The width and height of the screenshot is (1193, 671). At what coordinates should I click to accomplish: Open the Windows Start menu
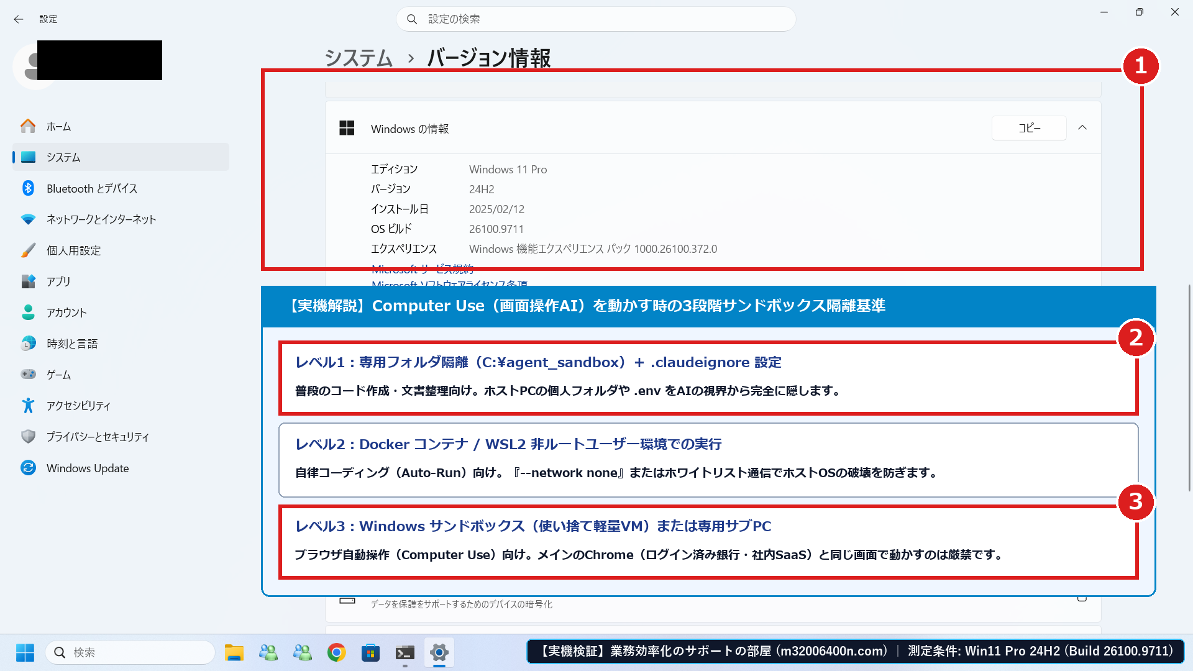click(x=25, y=652)
